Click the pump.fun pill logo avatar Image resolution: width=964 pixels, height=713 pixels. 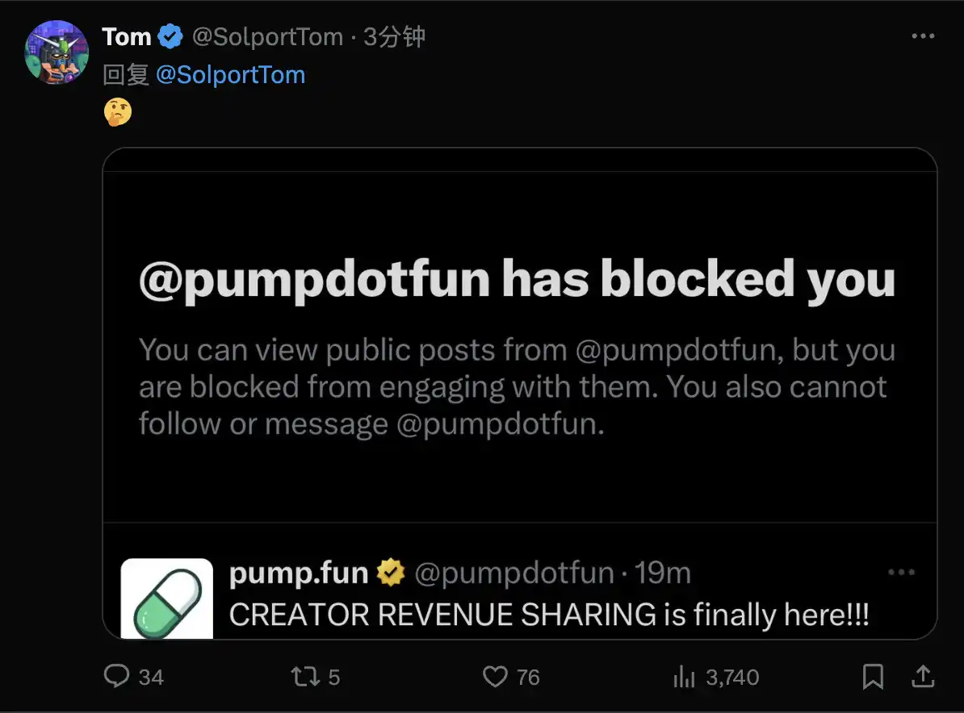click(167, 598)
